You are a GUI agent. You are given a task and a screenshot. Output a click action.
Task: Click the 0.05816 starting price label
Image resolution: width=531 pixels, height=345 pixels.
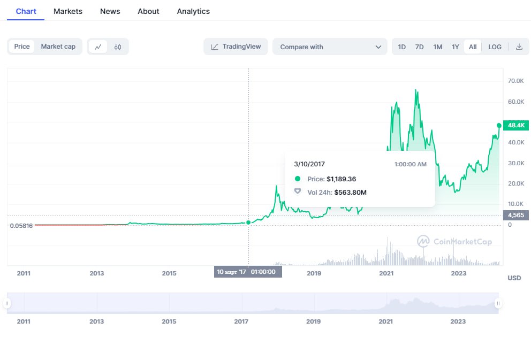[x=21, y=226]
